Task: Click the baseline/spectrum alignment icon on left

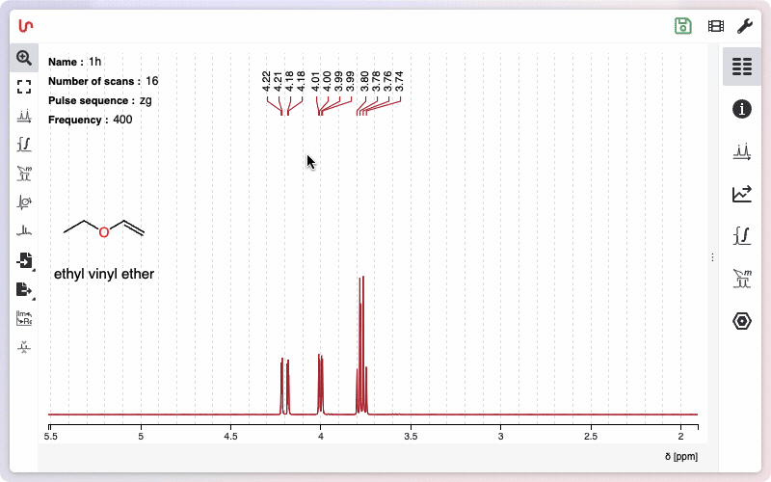Action: 24,231
